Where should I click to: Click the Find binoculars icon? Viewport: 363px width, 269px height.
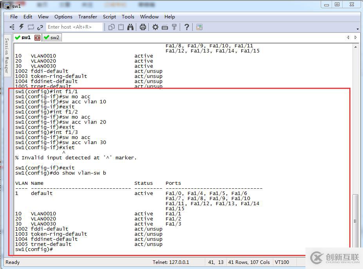click(x=130, y=27)
